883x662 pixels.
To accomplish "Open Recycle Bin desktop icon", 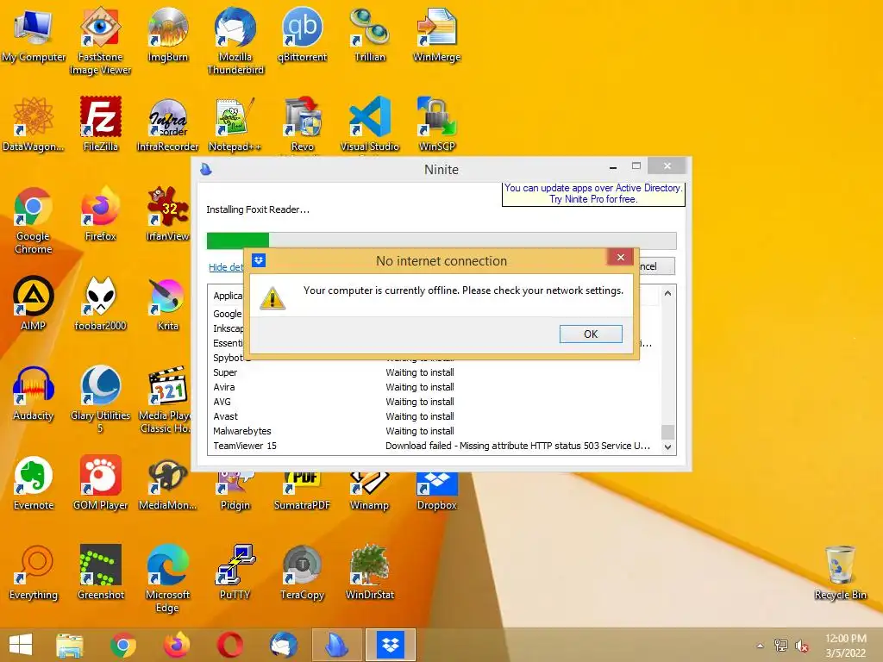I will click(840, 573).
